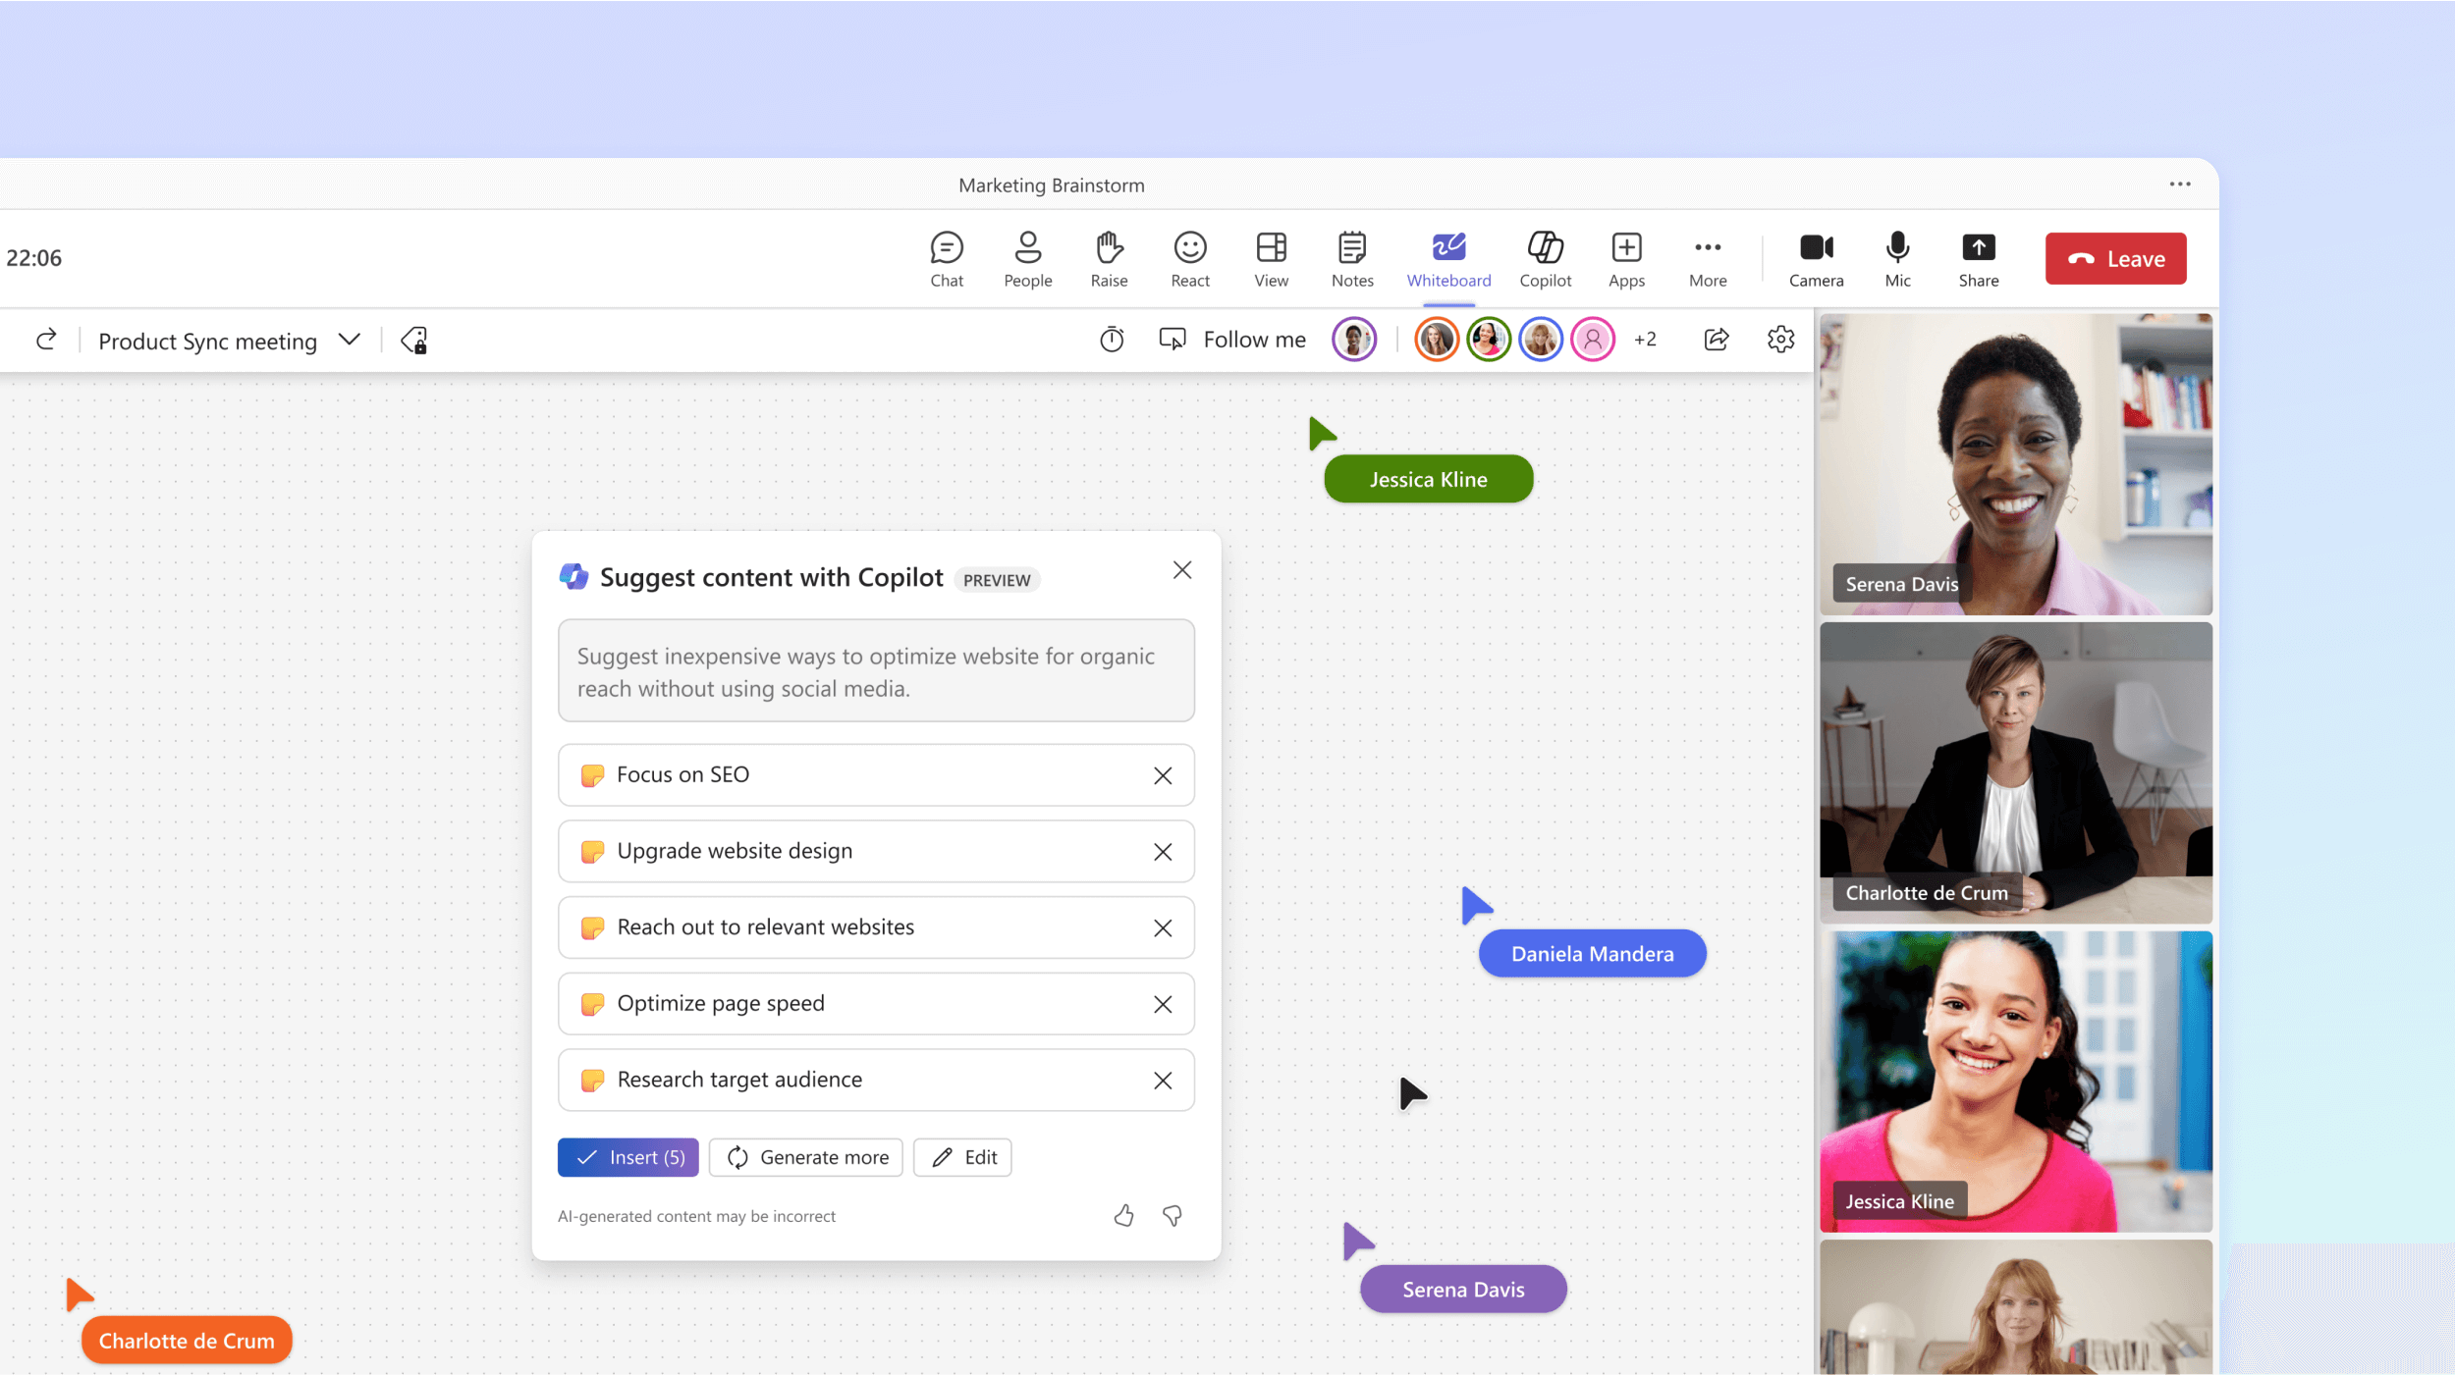The width and height of the screenshot is (2455, 1375).
Task: Click the Copilot prompt input field
Action: 873,670
